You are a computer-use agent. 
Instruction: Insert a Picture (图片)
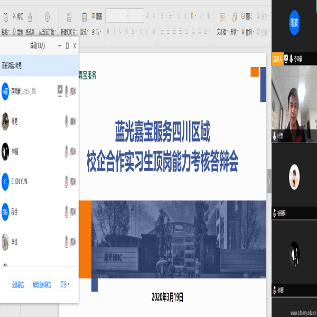pos(247,16)
